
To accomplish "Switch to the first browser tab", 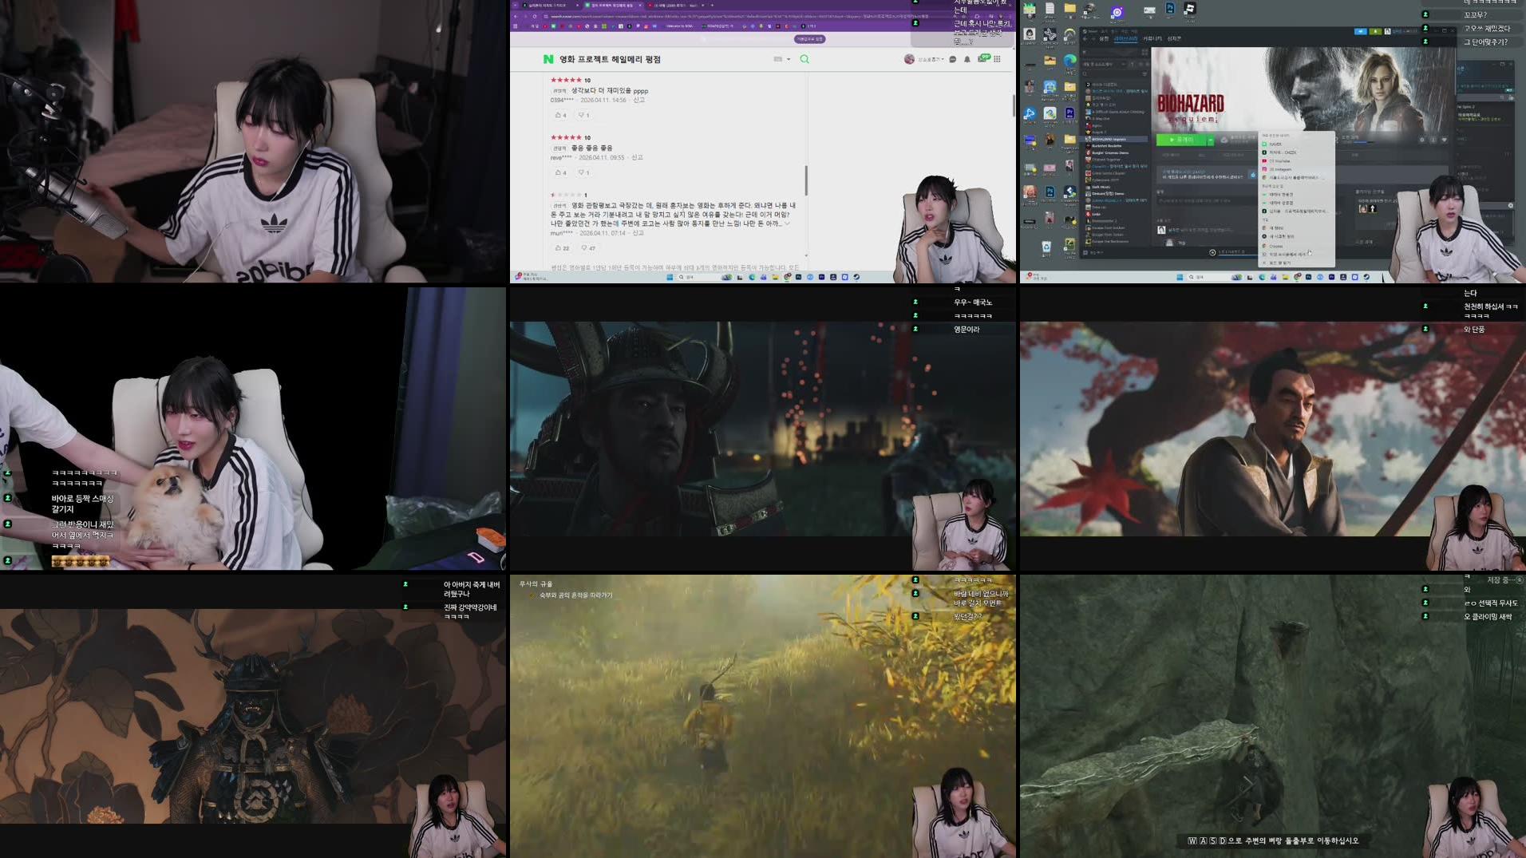I will click(x=550, y=5).
